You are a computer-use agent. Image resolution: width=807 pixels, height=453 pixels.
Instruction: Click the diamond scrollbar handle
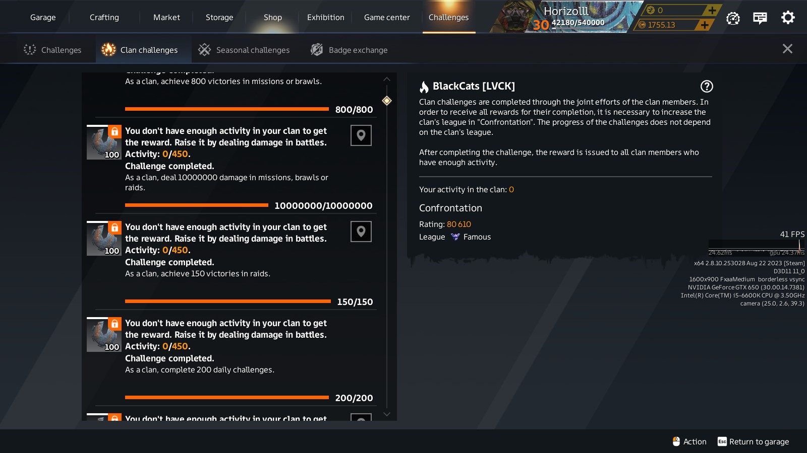pyautogui.click(x=387, y=101)
